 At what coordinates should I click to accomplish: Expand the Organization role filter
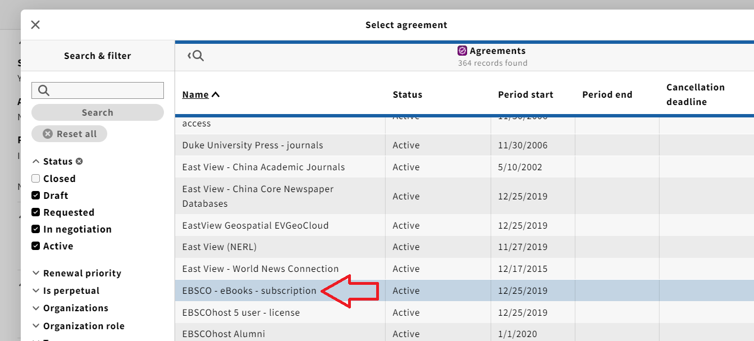pyautogui.click(x=78, y=326)
